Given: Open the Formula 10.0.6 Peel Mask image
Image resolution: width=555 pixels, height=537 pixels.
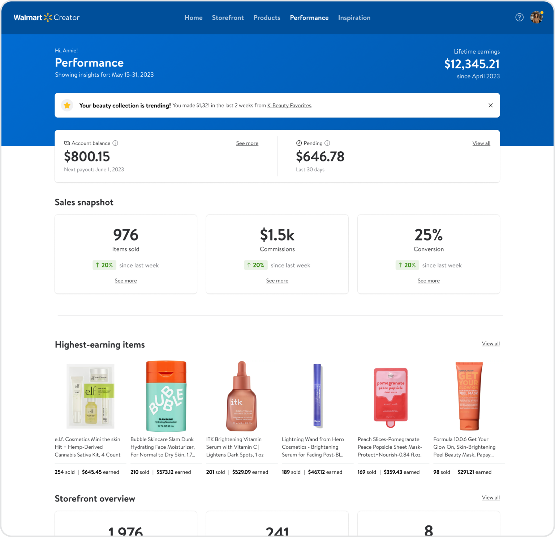Looking at the screenshot, I should click(x=469, y=396).
